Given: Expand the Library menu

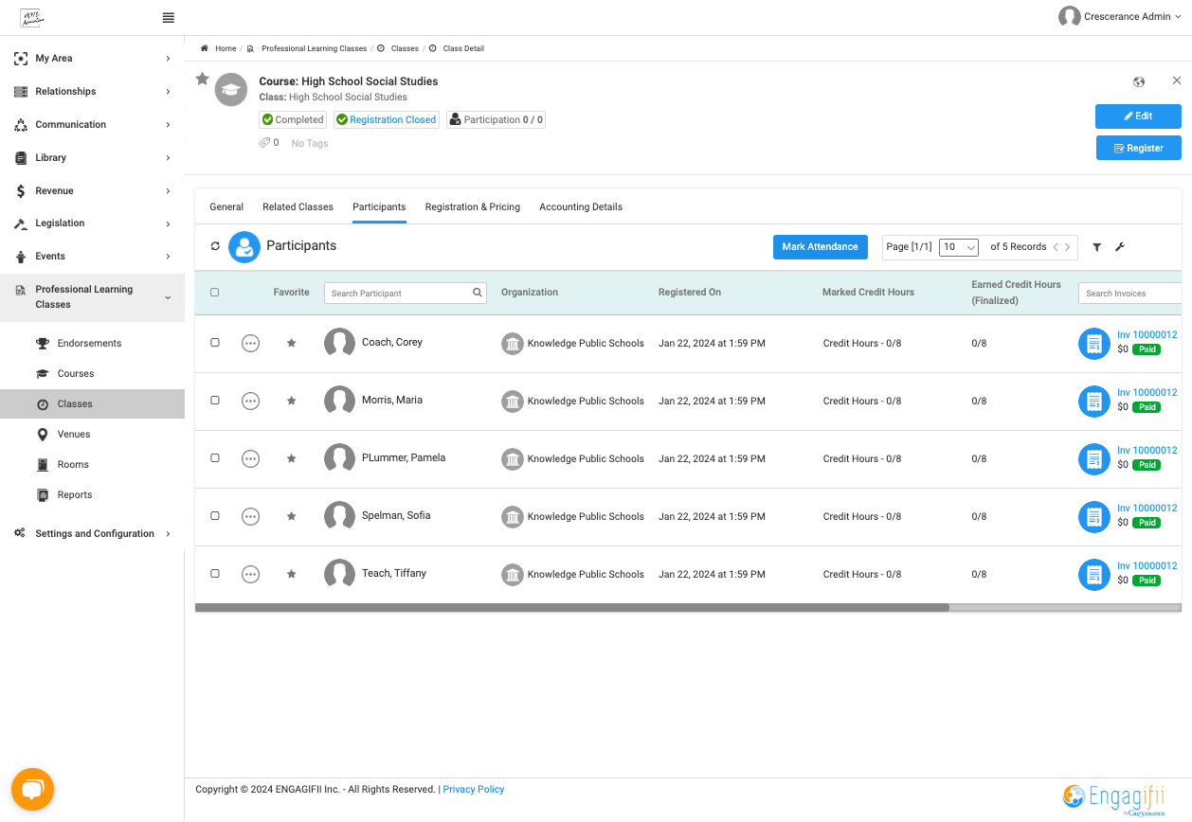Looking at the screenshot, I should [x=92, y=158].
